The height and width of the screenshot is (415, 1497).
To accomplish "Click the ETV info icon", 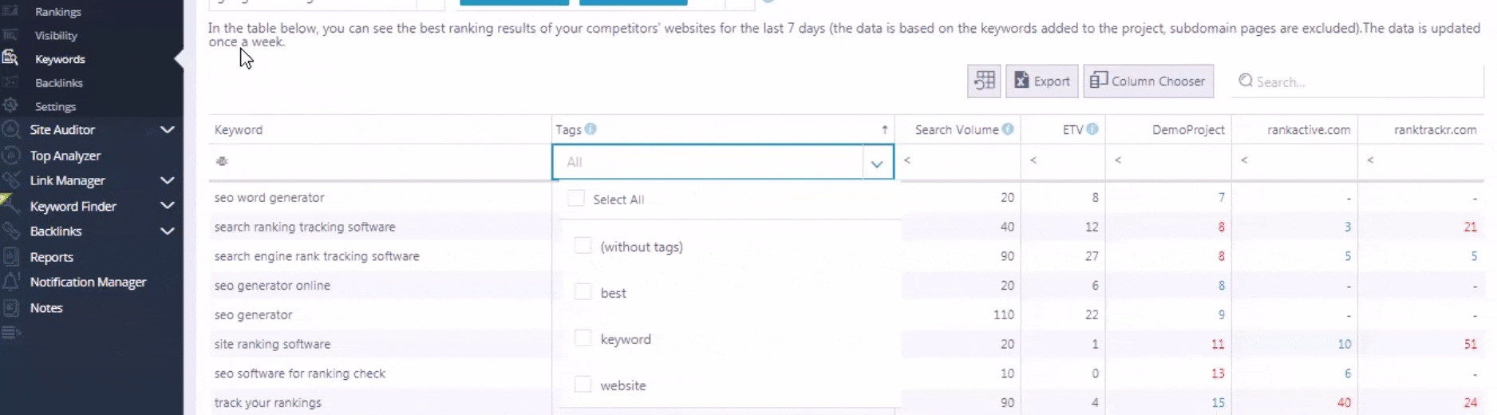I will point(1092,129).
